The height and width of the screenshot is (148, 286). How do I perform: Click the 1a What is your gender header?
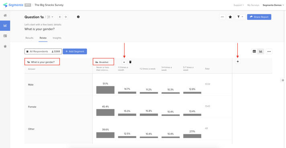pos(42,62)
